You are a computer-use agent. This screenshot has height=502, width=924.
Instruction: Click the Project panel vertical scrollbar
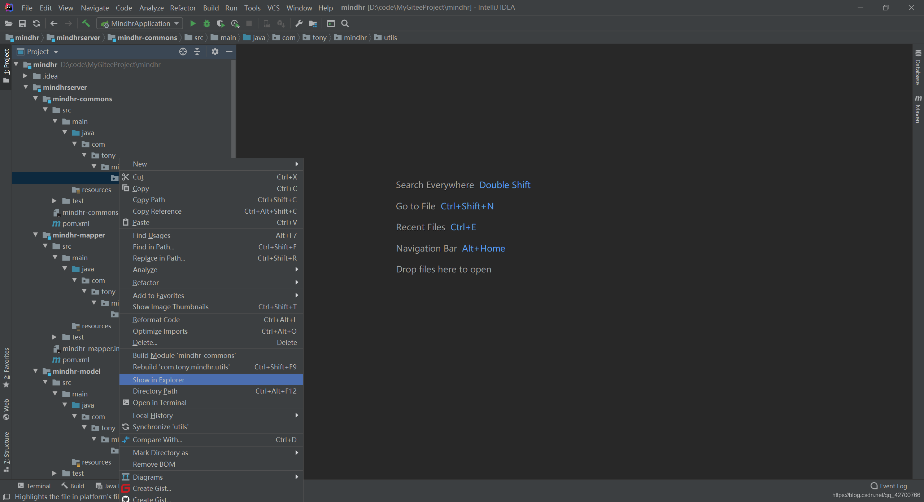[x=234, y=108]
